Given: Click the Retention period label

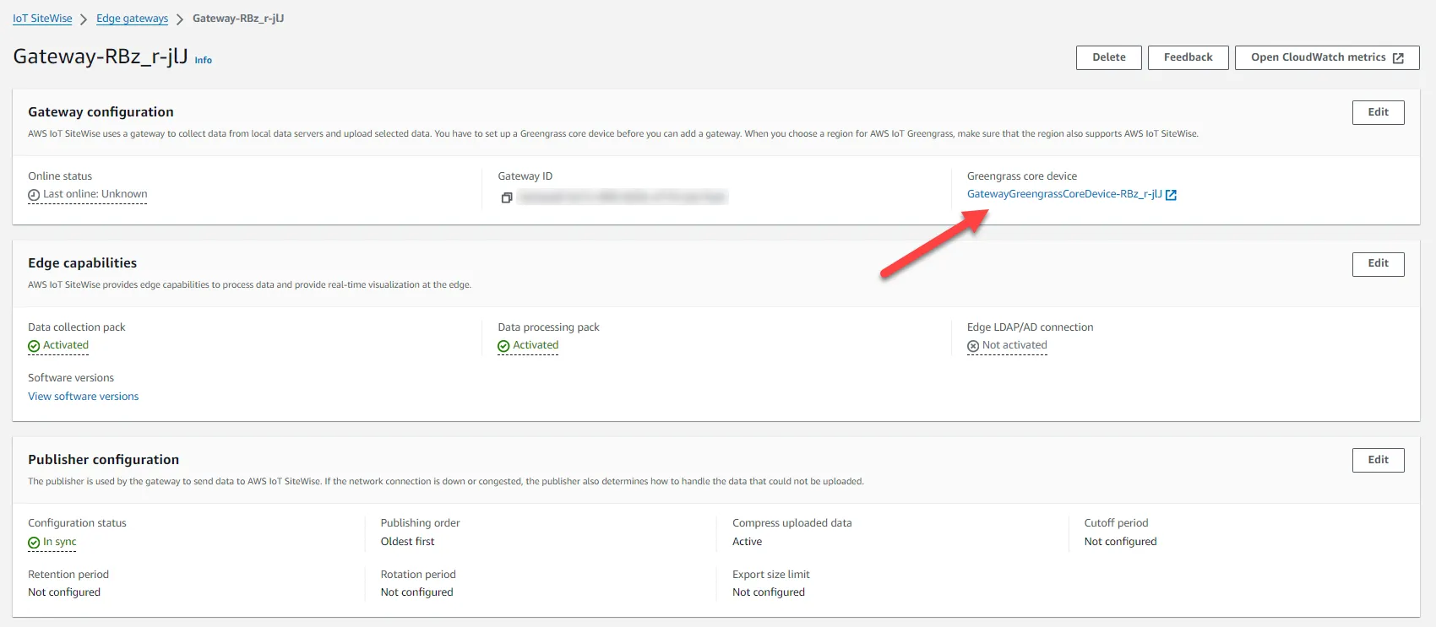Looking at the screenshot, I should pyautogui.click(x=68, y=575).
